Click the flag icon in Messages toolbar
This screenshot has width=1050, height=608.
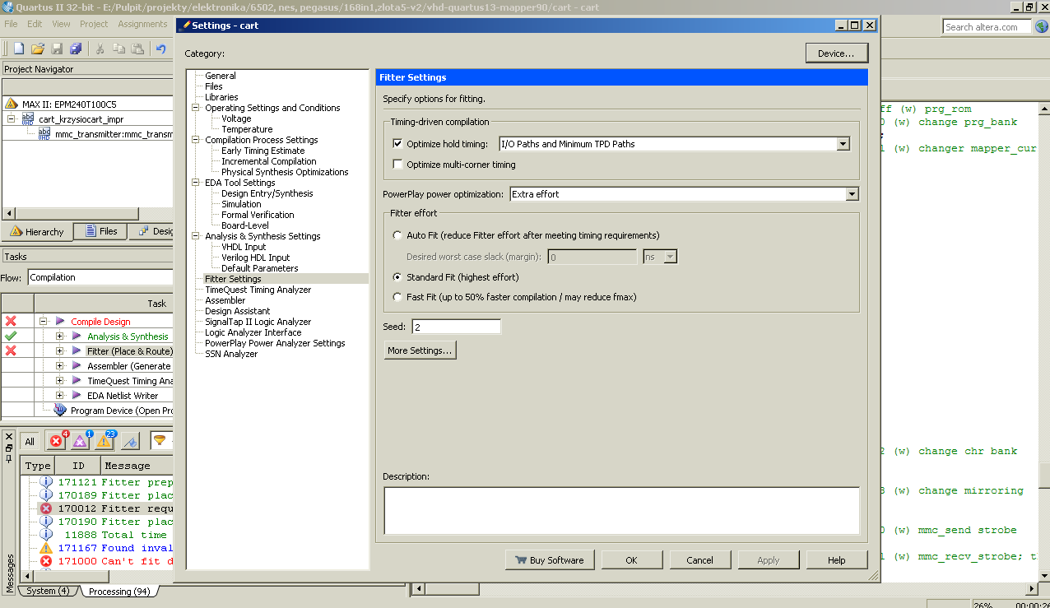(x=128, y=441)
